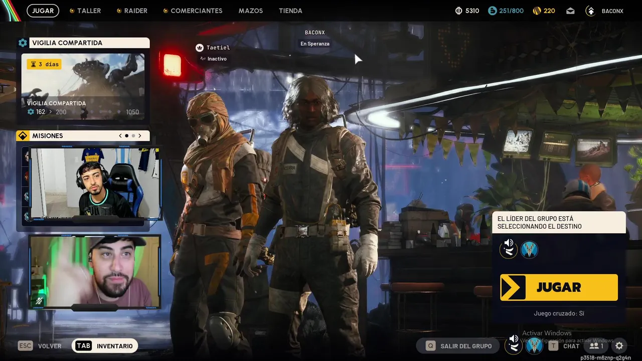This screenshot has width=642, height=361.
Task: Click the yellow striped token icon beside 220
Action: pos(536,11)
